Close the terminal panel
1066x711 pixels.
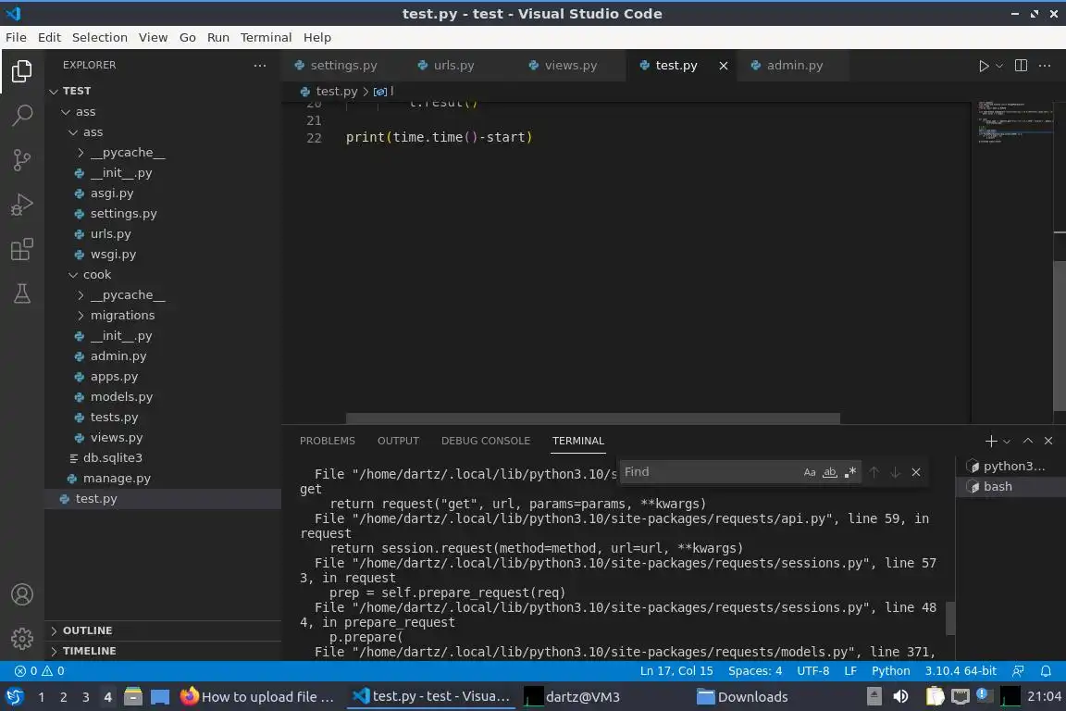click(x=1048, y=441)
